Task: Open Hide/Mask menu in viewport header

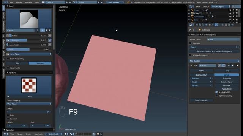Action: 38,134
